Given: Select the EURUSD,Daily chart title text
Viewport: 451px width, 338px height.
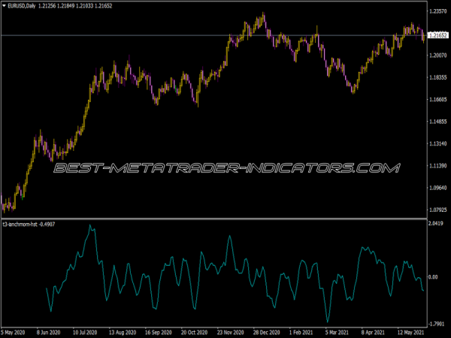Looking at the screenshot, I should click(x=22, y=6).
